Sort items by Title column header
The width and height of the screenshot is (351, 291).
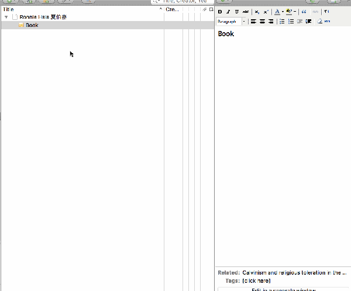click(82, 9)
